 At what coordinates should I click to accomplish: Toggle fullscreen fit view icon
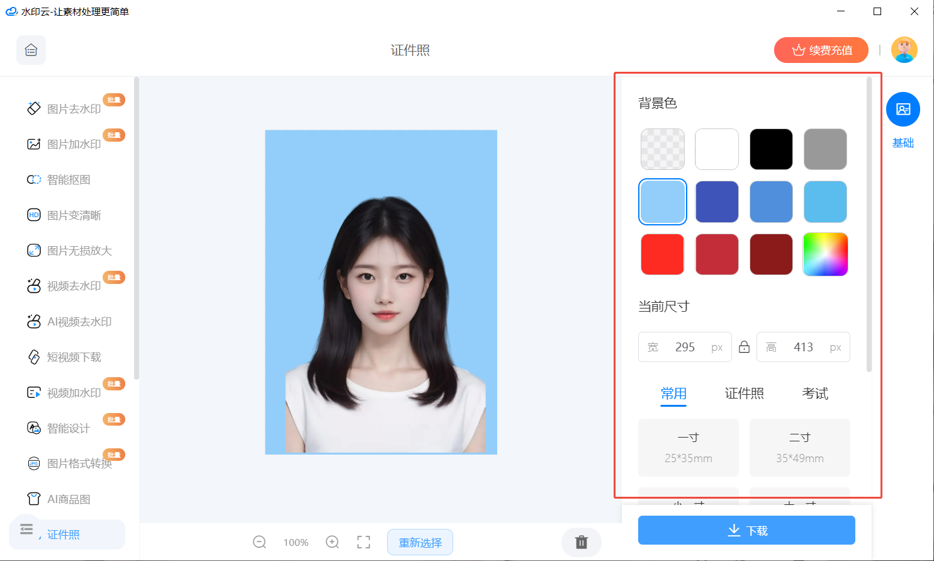364,542
